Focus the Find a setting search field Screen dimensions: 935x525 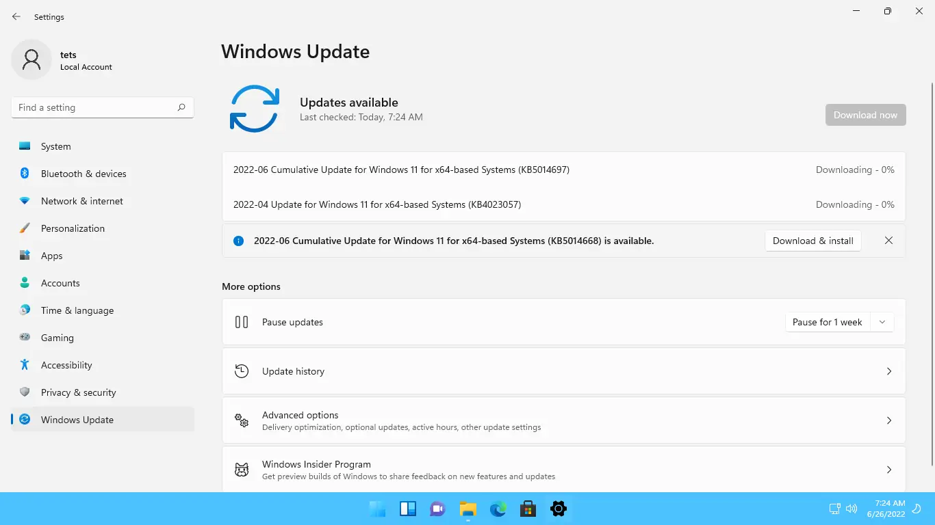[103, 107]
